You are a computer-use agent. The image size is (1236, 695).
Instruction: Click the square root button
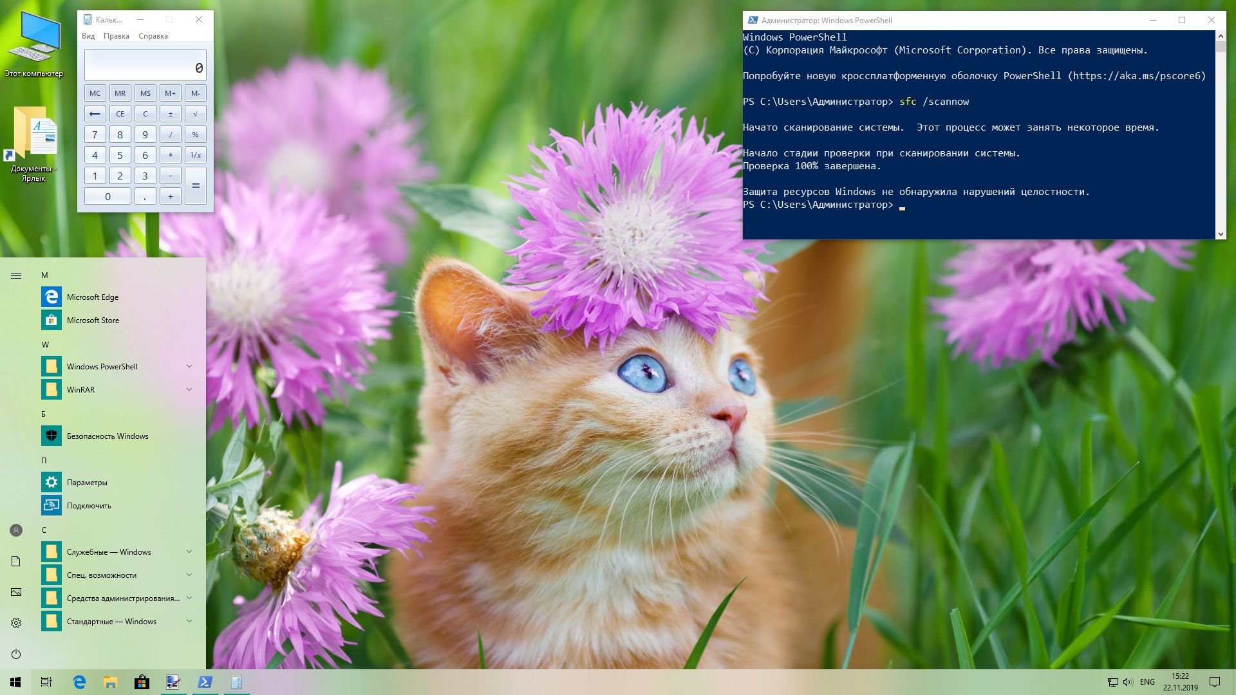click(x=195, y=114)
